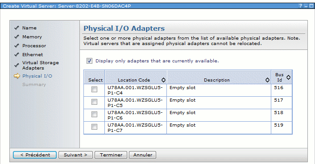Click Bus Id value 516
The image size is (315, 164).
(279, 88)
